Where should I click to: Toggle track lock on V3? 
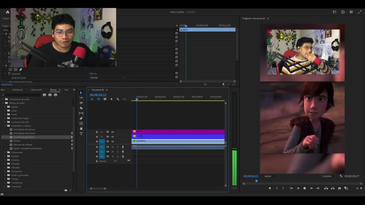97,132
